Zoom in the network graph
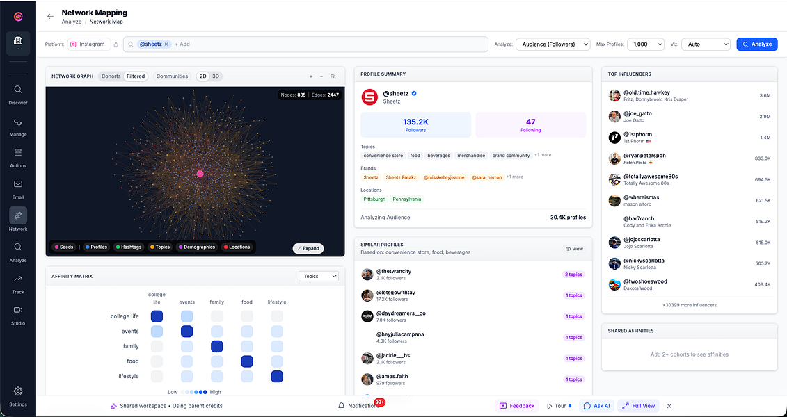 click(x=310, y=76)
